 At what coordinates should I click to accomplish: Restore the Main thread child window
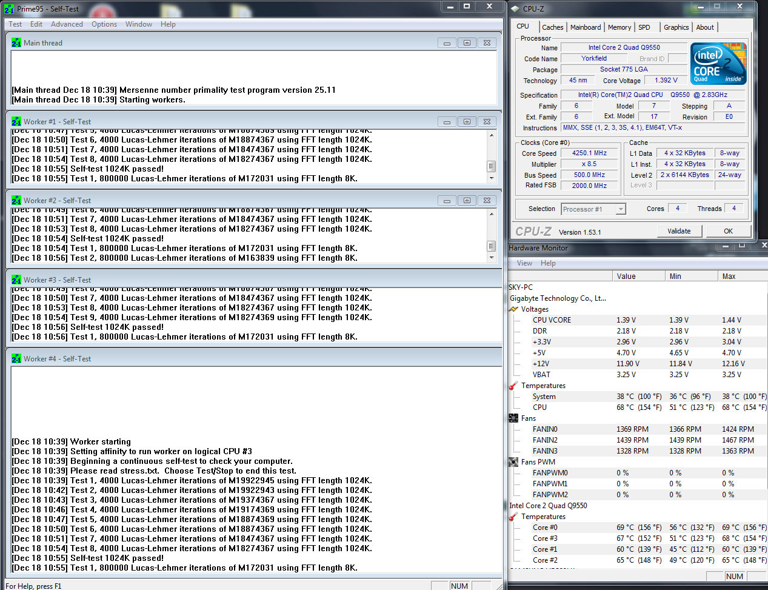467,43
